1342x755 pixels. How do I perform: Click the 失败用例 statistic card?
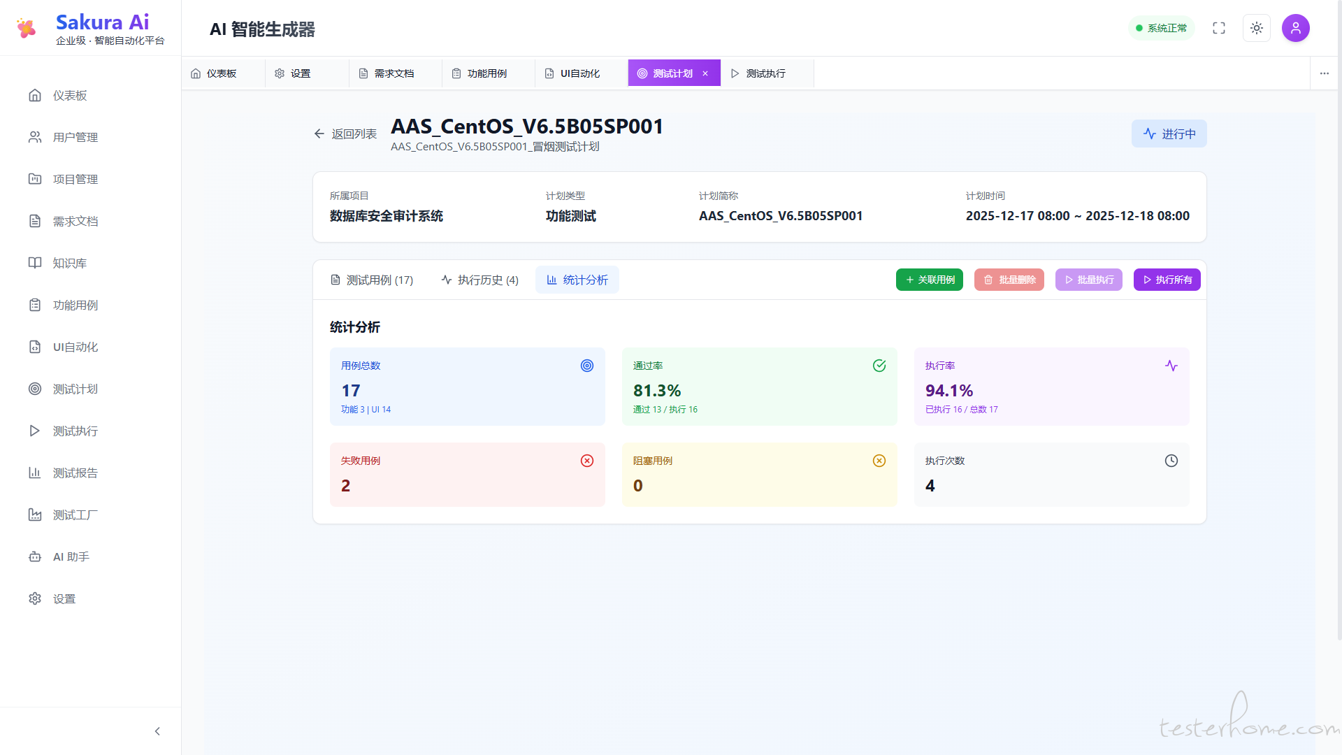467,474
